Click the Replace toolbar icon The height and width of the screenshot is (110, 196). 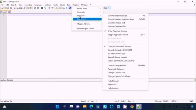pyautogui.click(x=45, y=8)
